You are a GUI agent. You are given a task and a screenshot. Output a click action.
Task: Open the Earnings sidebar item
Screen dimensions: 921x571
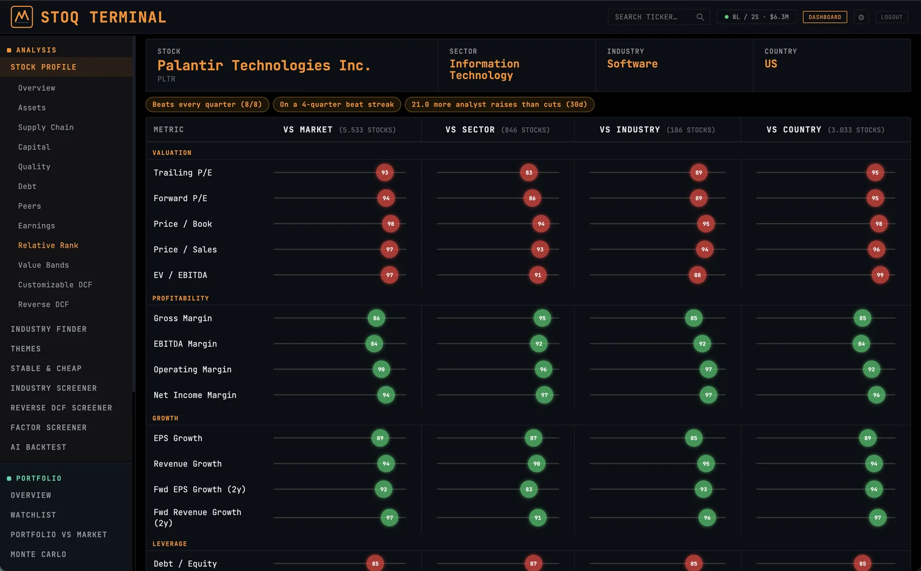click(x=37, y=226)
